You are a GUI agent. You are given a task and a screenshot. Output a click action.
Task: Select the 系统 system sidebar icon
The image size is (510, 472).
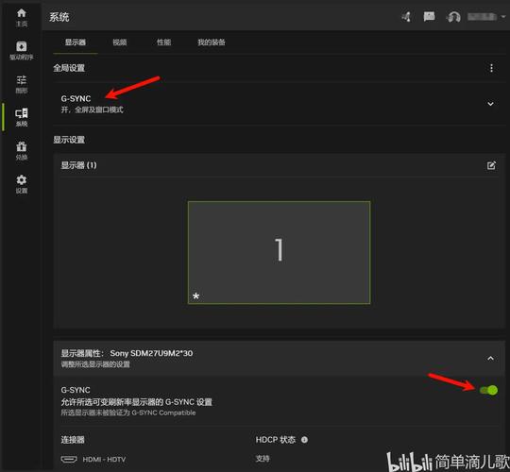(22, 117)
